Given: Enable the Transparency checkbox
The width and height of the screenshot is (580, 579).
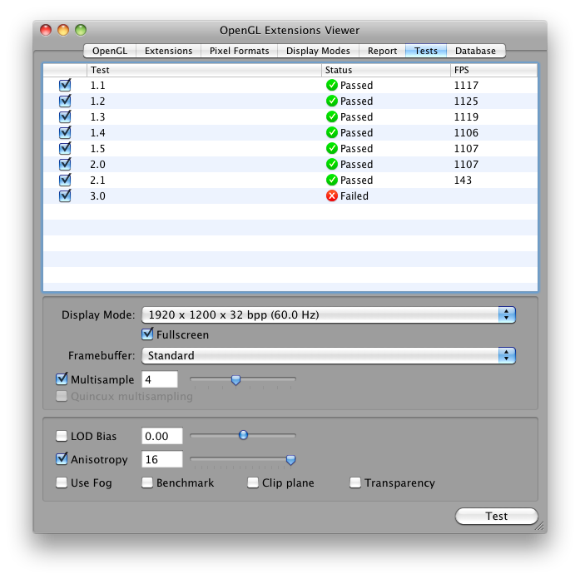Looking at the screenshot, I should [355, 482].
